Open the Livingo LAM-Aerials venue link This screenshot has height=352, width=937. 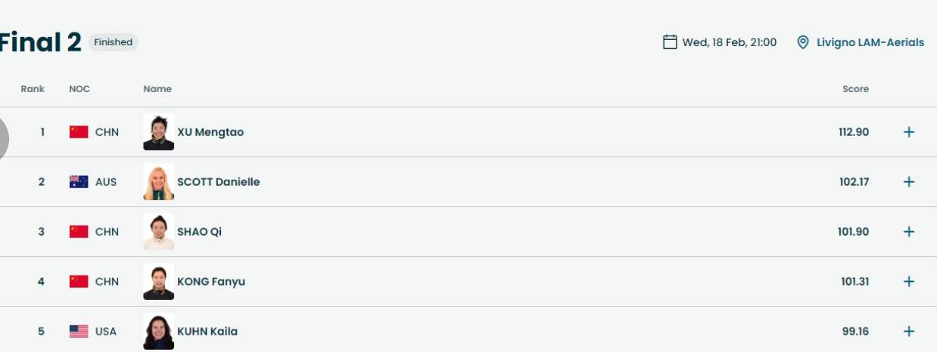[870, 42]
